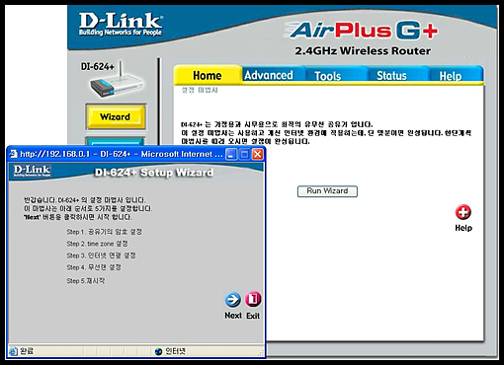Click the D-Link logo in Setup Wizard popup
The width and height of the screenshot is (504, 365).
32,171
